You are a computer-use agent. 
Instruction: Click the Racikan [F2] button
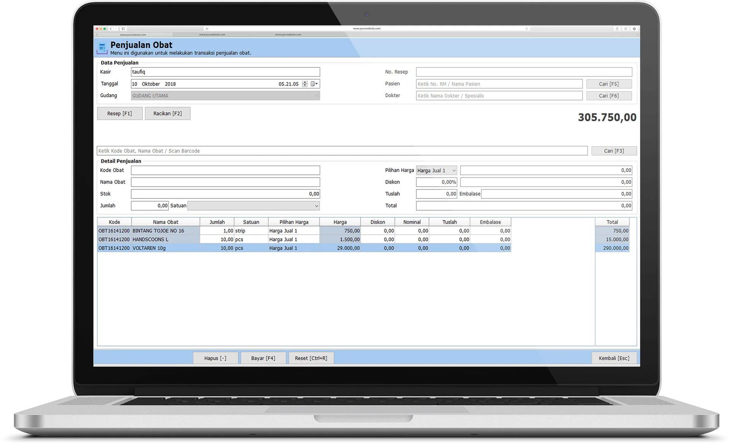click(168, 114)
